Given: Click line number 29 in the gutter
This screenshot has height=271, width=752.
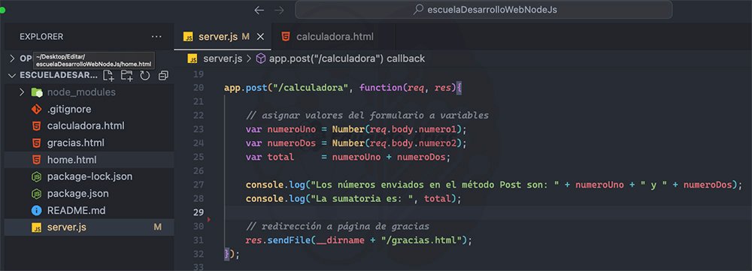Looking at the screenshot, I should (x=198, y=212).
